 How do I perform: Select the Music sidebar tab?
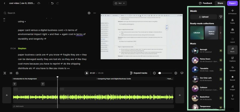pyautogui.click(x=232, y=50)
